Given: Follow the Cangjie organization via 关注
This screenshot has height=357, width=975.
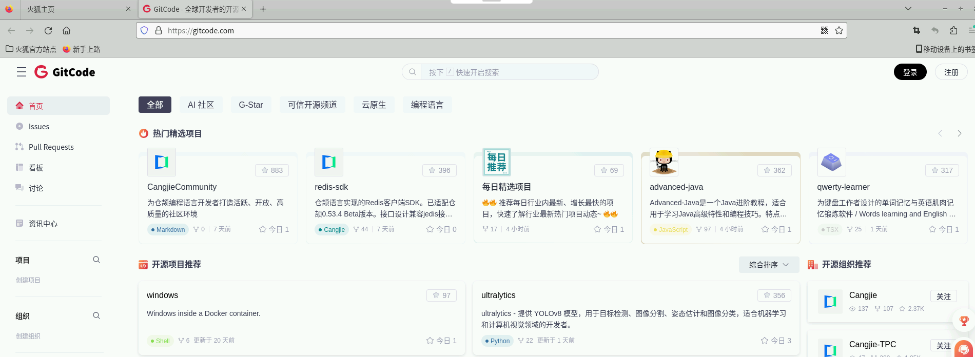Looking at the screenshot, I should coord(943,296).
